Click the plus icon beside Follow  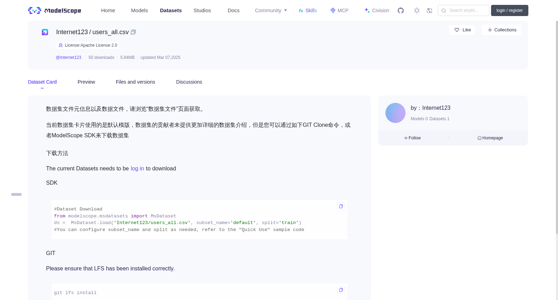point(406,138)
